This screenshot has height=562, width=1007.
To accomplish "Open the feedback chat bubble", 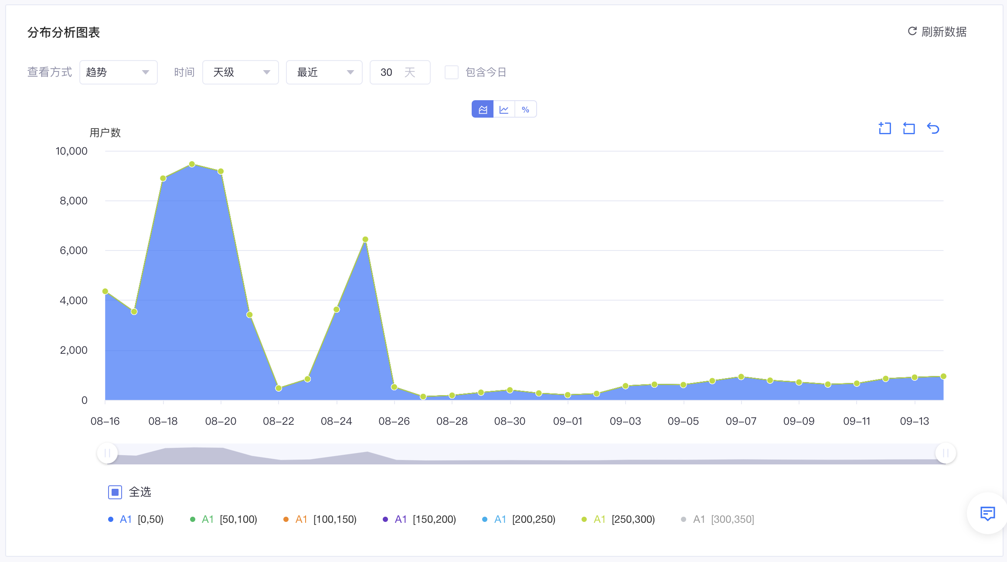I will coord(987,514).
